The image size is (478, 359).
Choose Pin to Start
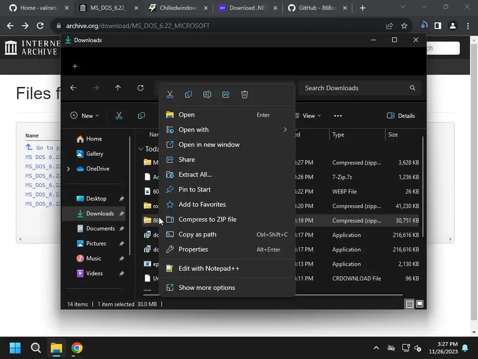coord(227,190)
